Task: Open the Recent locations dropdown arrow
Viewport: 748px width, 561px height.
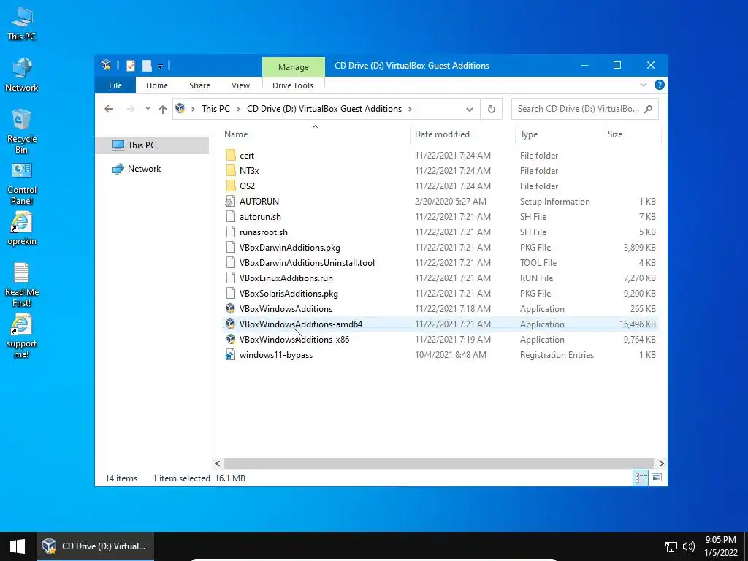Action: 148,109
